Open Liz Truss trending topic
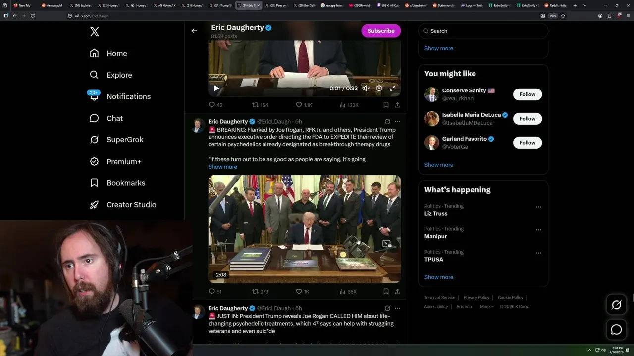The height and width of the screenshot is (356, 634). [436, 214]
